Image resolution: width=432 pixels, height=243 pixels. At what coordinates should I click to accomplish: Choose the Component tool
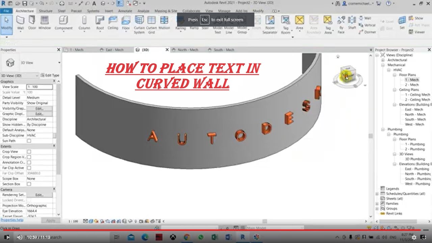[x=63, y=23]
